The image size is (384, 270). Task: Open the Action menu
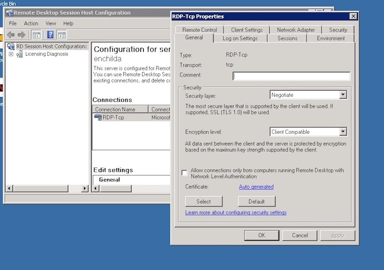tap(31, 23)
